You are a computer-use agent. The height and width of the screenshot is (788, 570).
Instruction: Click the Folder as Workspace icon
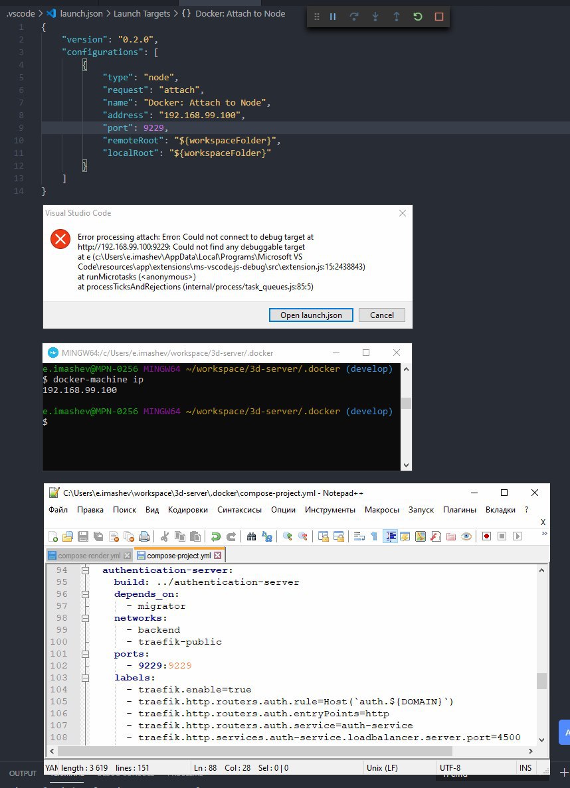tap(451, 536)
